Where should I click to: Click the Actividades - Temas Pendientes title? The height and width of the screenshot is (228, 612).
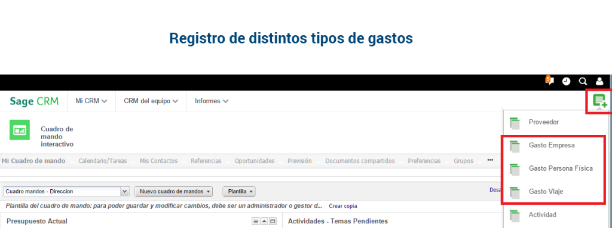[338, 221]
